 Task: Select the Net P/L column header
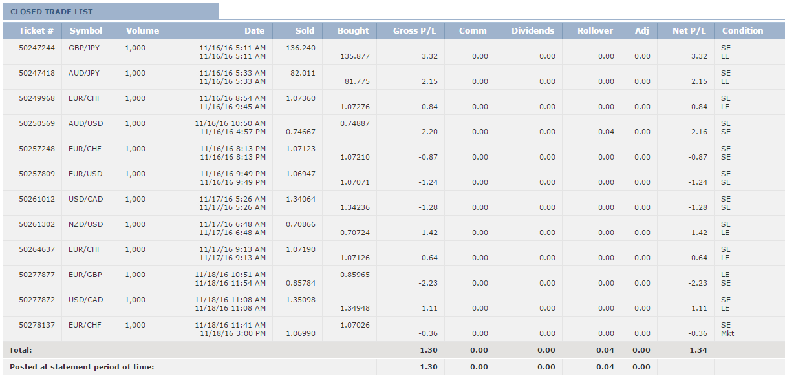[x=685, y=30]
